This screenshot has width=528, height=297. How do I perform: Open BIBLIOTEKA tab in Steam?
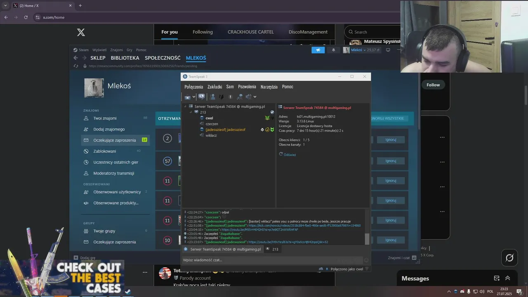[x=125, y=58]
